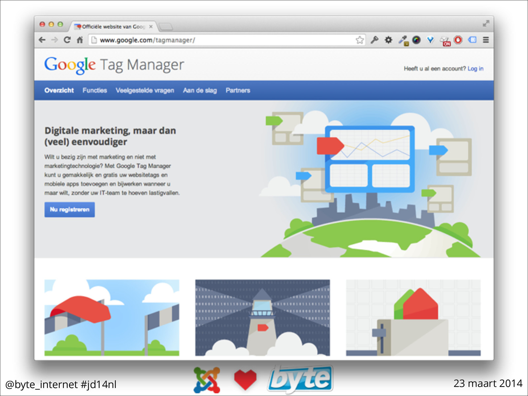Open the Overzicht menu item
Screen dimensions: 528x396
pyautogui.click(x=59, y=90)
